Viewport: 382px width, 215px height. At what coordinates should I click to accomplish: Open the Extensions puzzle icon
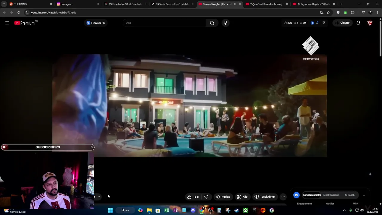pos(352,13)
